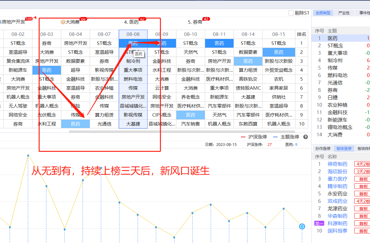Toggle the 剔除ST checkbox
The image size is (370, 243).
[x=291, y=13]
